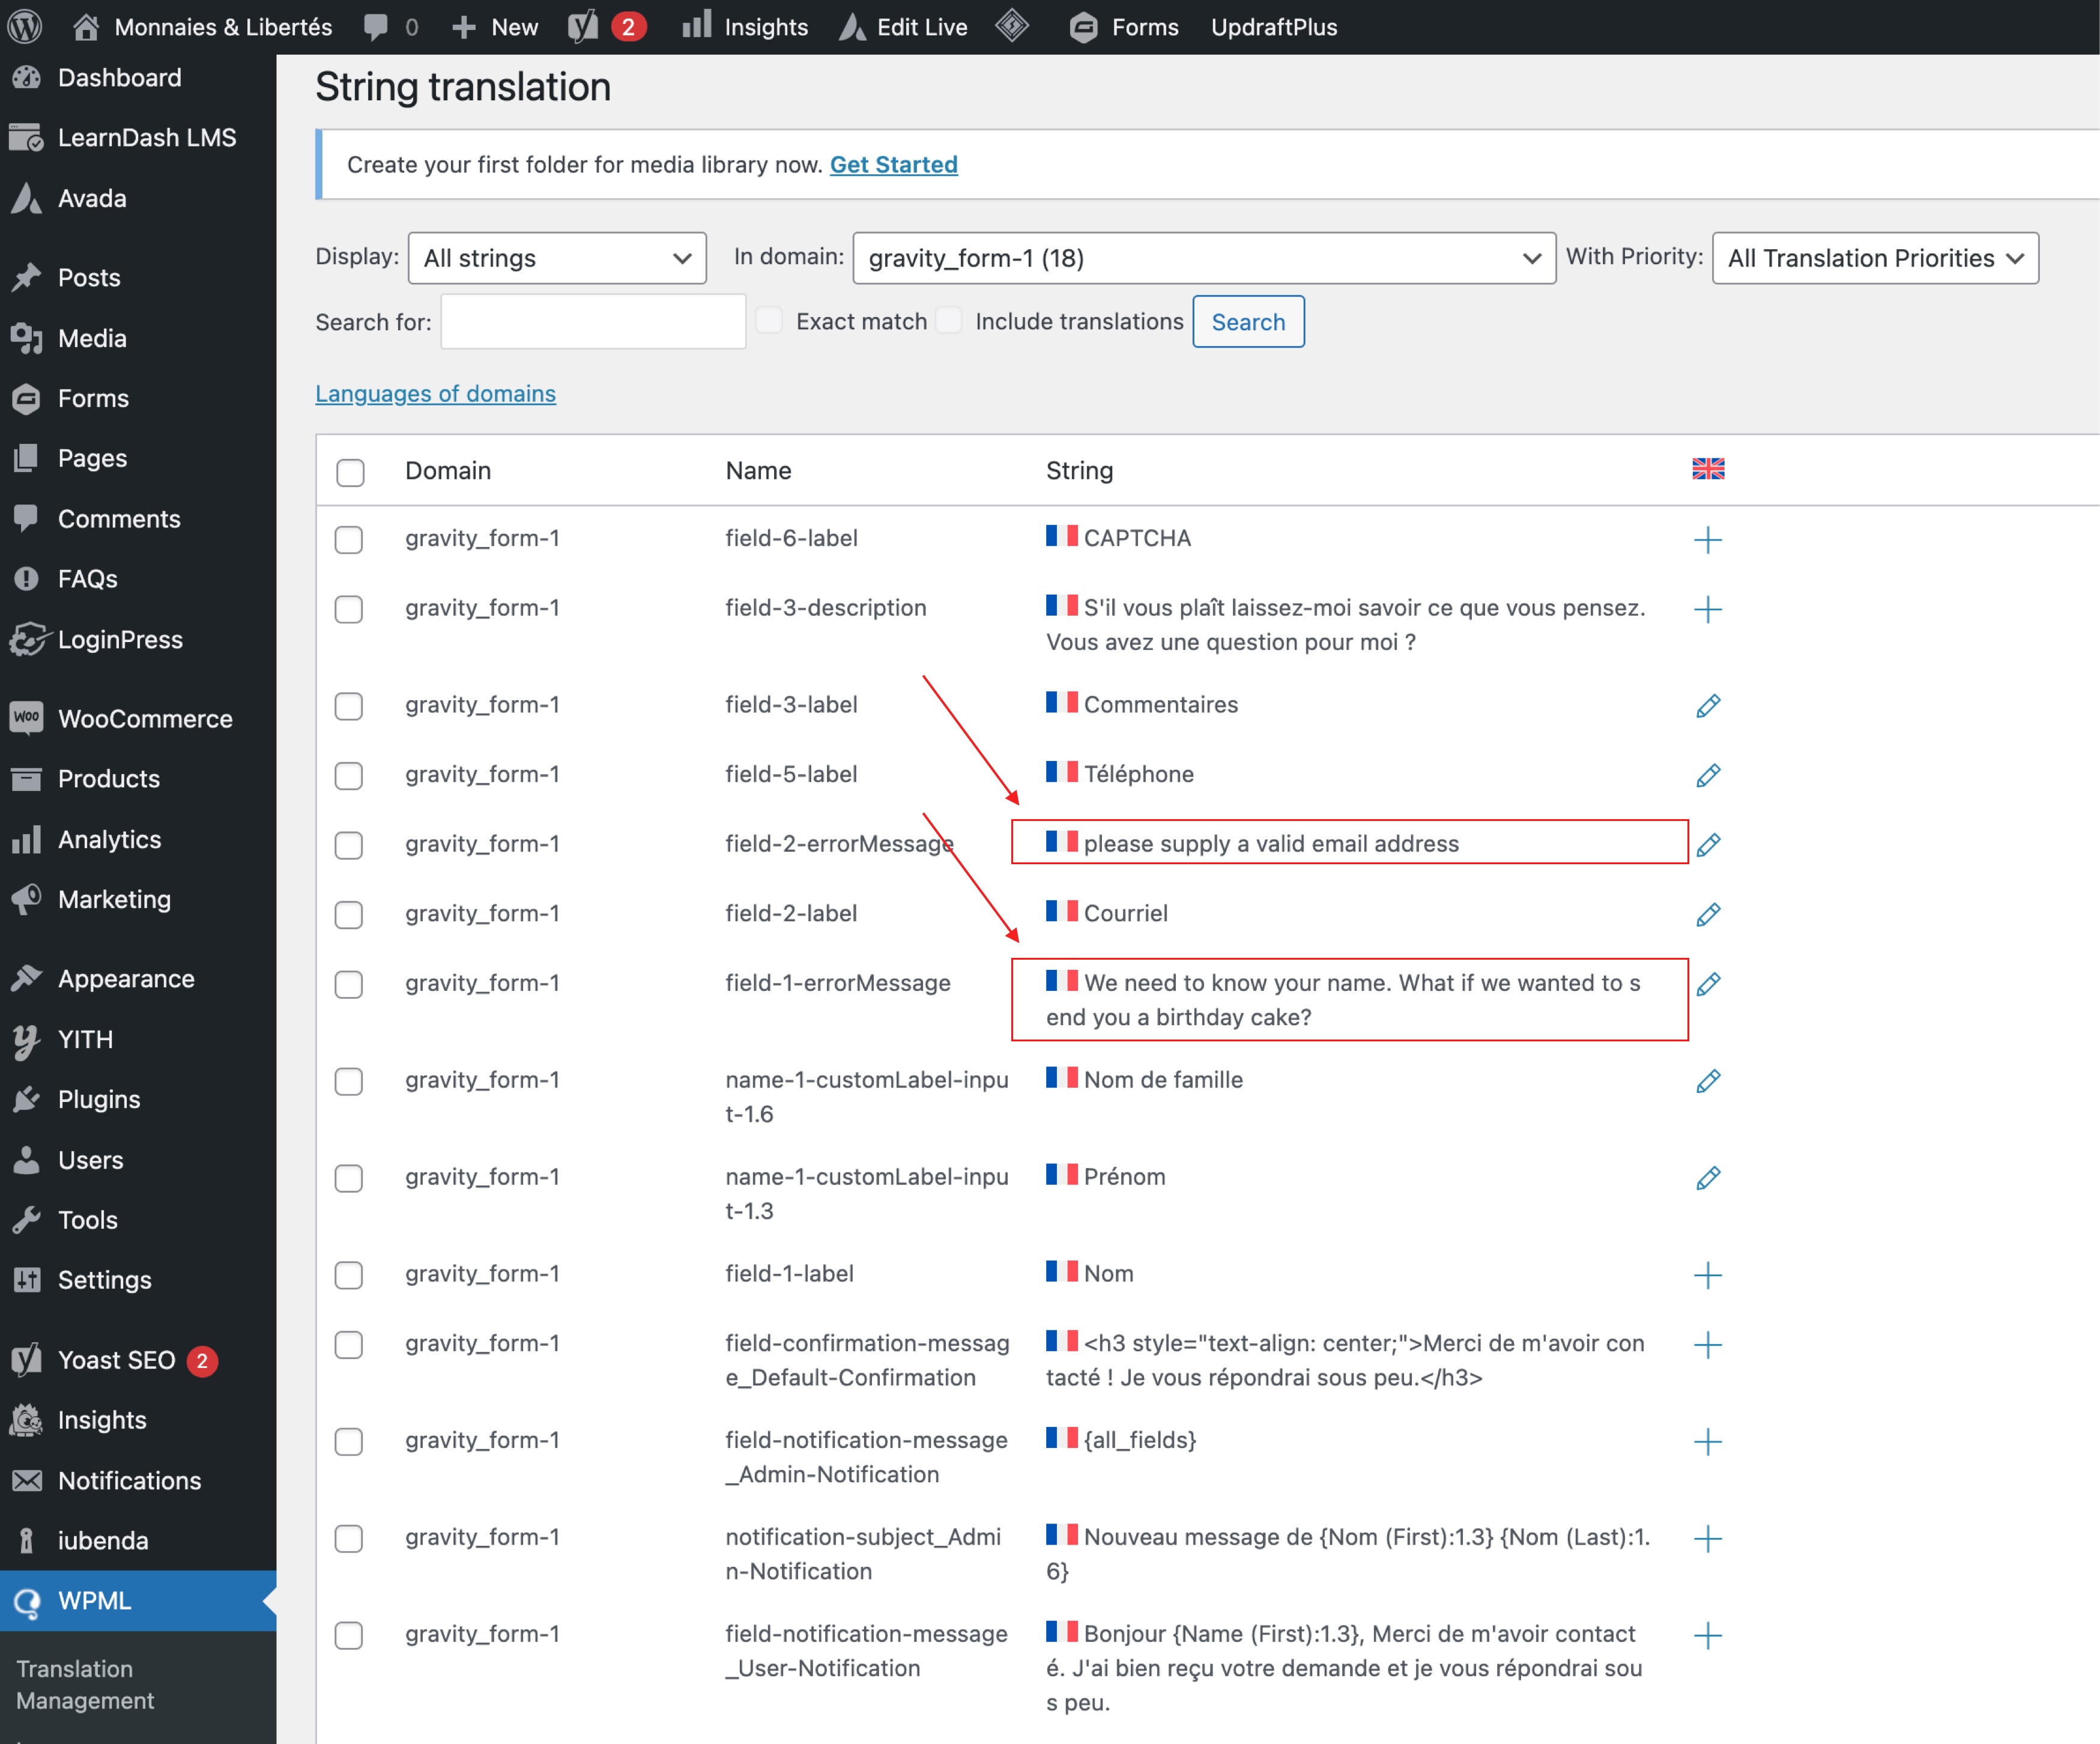This screenshot has height=1744, width=2100.
Task: Expand the In domain gravity_form-1 dropdown
Action: pos(1203,258)
